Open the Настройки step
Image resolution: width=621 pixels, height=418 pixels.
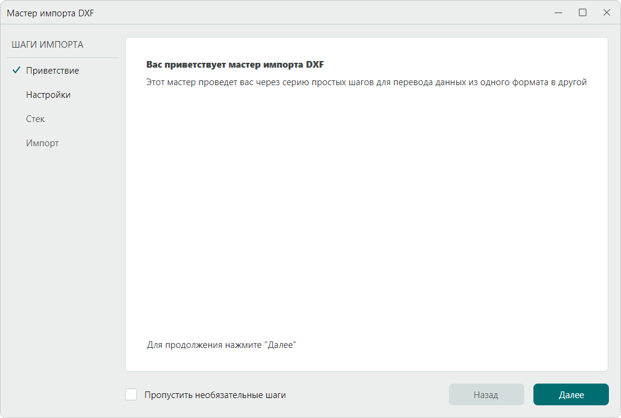(48, 95)
